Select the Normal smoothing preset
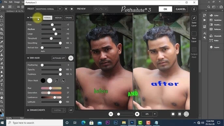224x126 pixels. tap(48, 18)
